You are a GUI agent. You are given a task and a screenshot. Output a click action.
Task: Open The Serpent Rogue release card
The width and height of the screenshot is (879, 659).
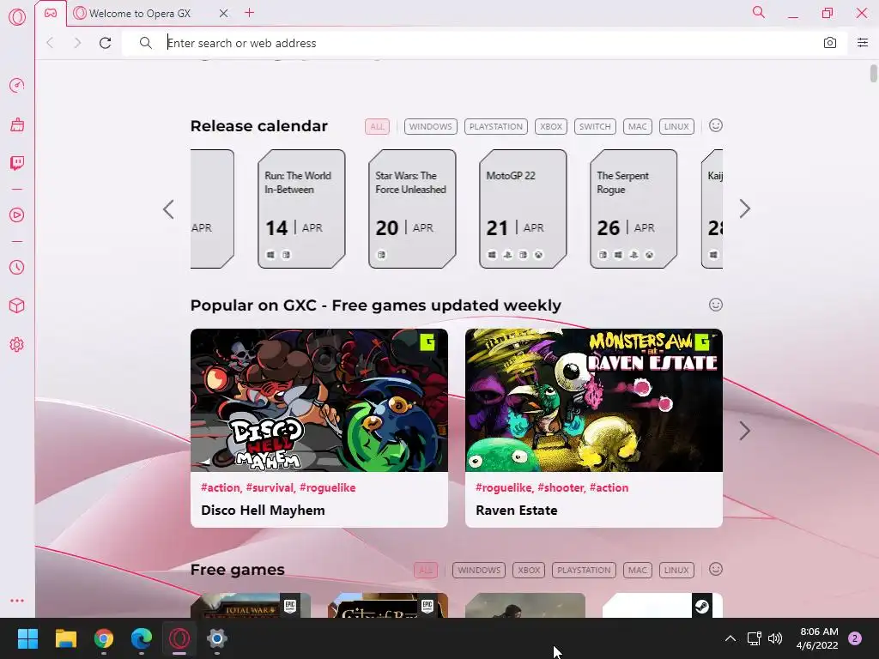point(633,209)
